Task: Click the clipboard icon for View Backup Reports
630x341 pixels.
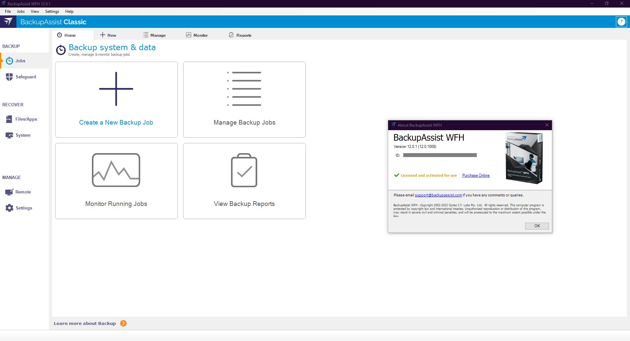Action: click(x=244, y=170)
